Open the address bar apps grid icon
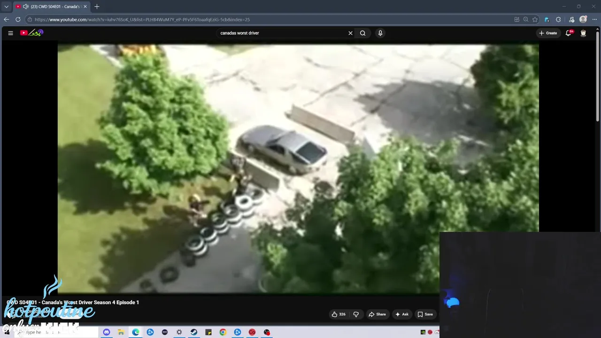This screenshot has height=338, width=601. (517, 19)
